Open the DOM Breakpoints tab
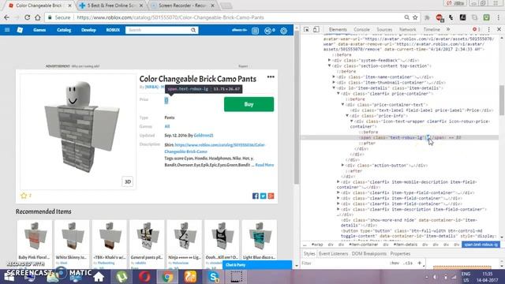The height and width of the screenshot is (284, 505). (x=369, y=254)
